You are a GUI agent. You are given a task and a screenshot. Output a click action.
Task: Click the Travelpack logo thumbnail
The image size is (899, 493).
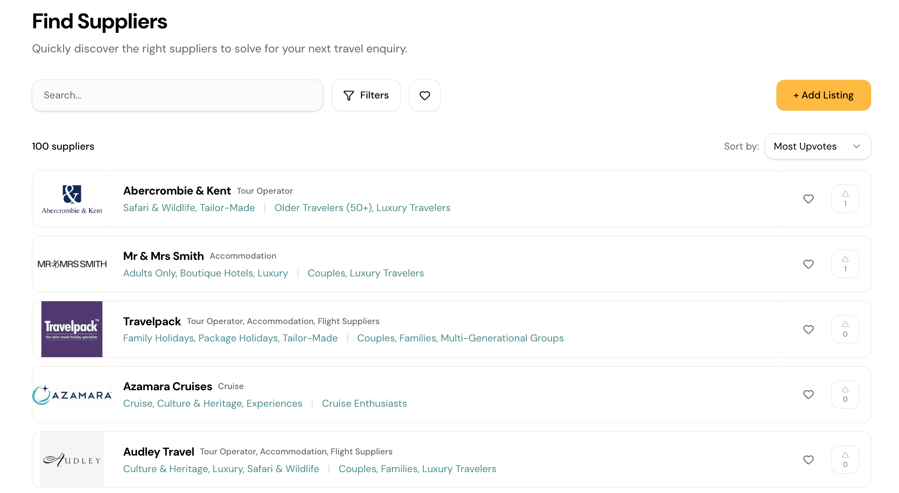pyautogui.click(x=72, y=330)
